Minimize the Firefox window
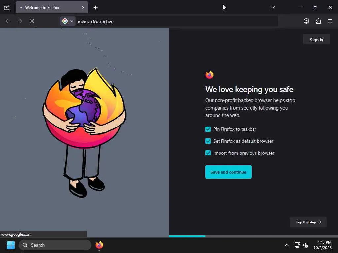The width and height of the screenshot is (338, 253). coord(300,7)
